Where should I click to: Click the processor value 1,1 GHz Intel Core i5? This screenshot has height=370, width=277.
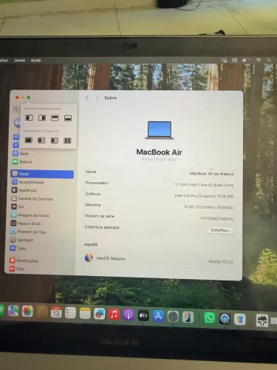coord(204,185)
